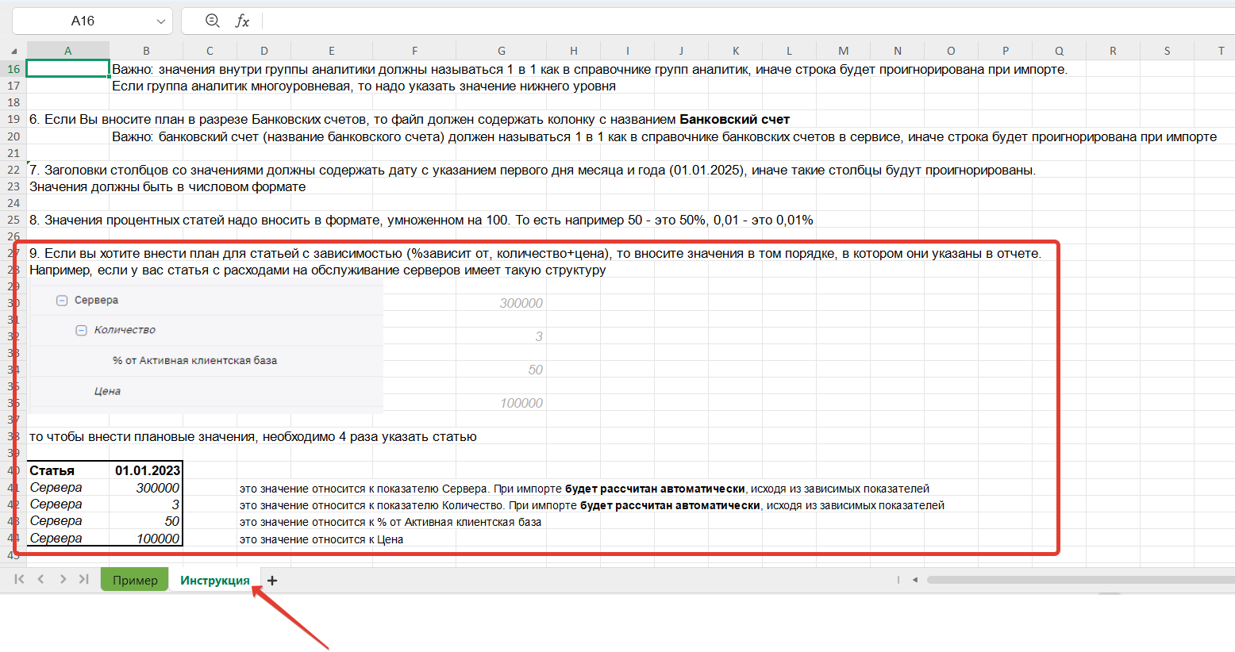1235x652 pixels.
Task: Click the previous sheet arrow
Action: pyautogui.click(x=40, y=580)
